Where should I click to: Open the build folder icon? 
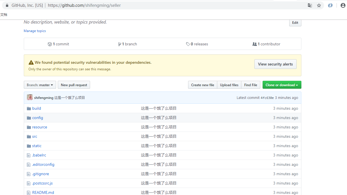coord(29,108)
